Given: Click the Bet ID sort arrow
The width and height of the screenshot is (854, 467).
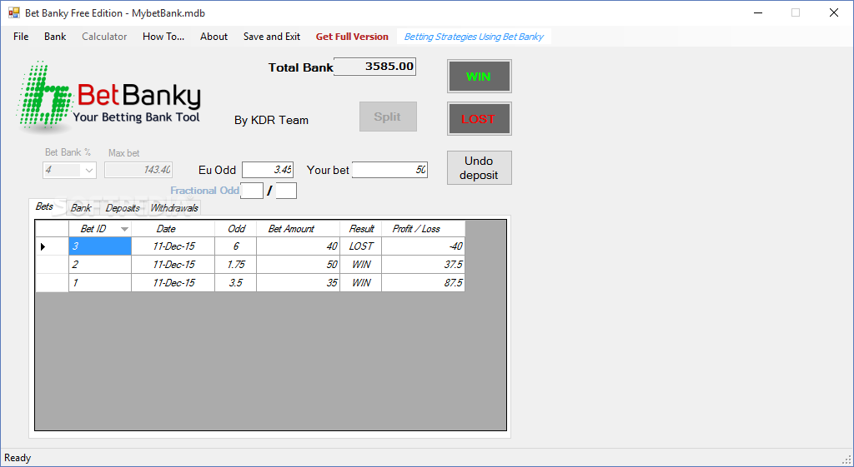Looking at the screenshot, I should pos(124,230).
